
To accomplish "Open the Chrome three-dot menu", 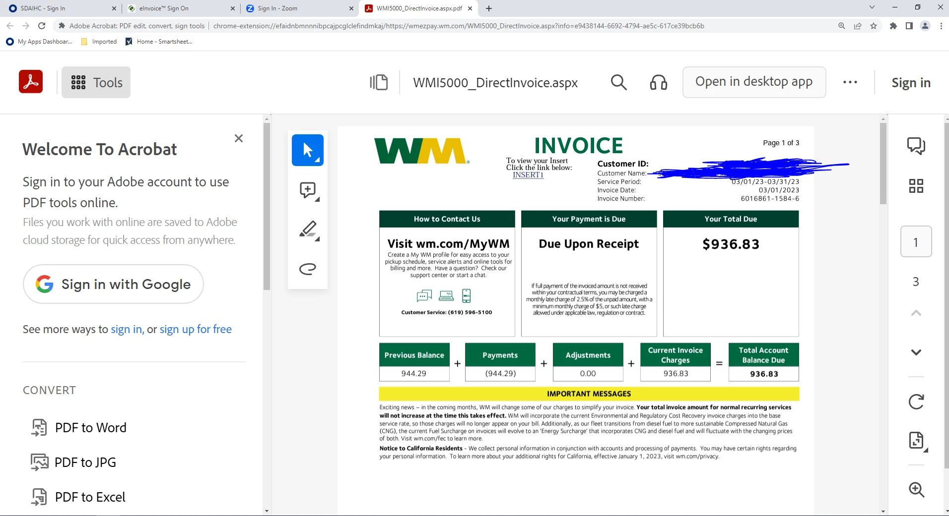I will tap(941, 26).
